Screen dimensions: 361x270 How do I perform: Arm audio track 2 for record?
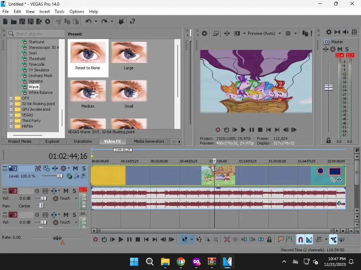point(37,191)
